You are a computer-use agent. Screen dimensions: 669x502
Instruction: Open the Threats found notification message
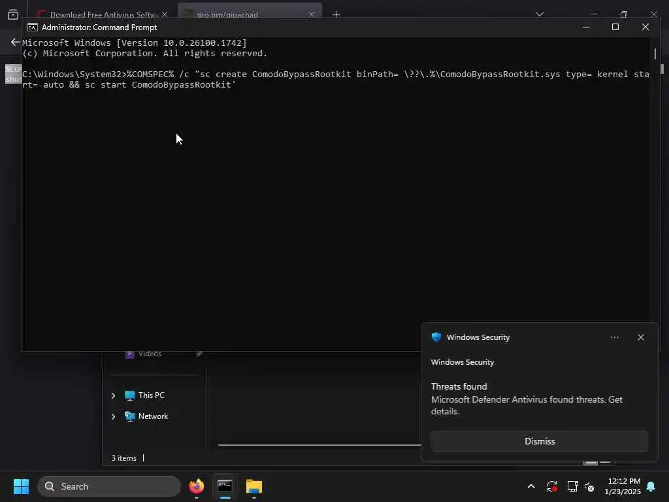[x=527, y=399]
